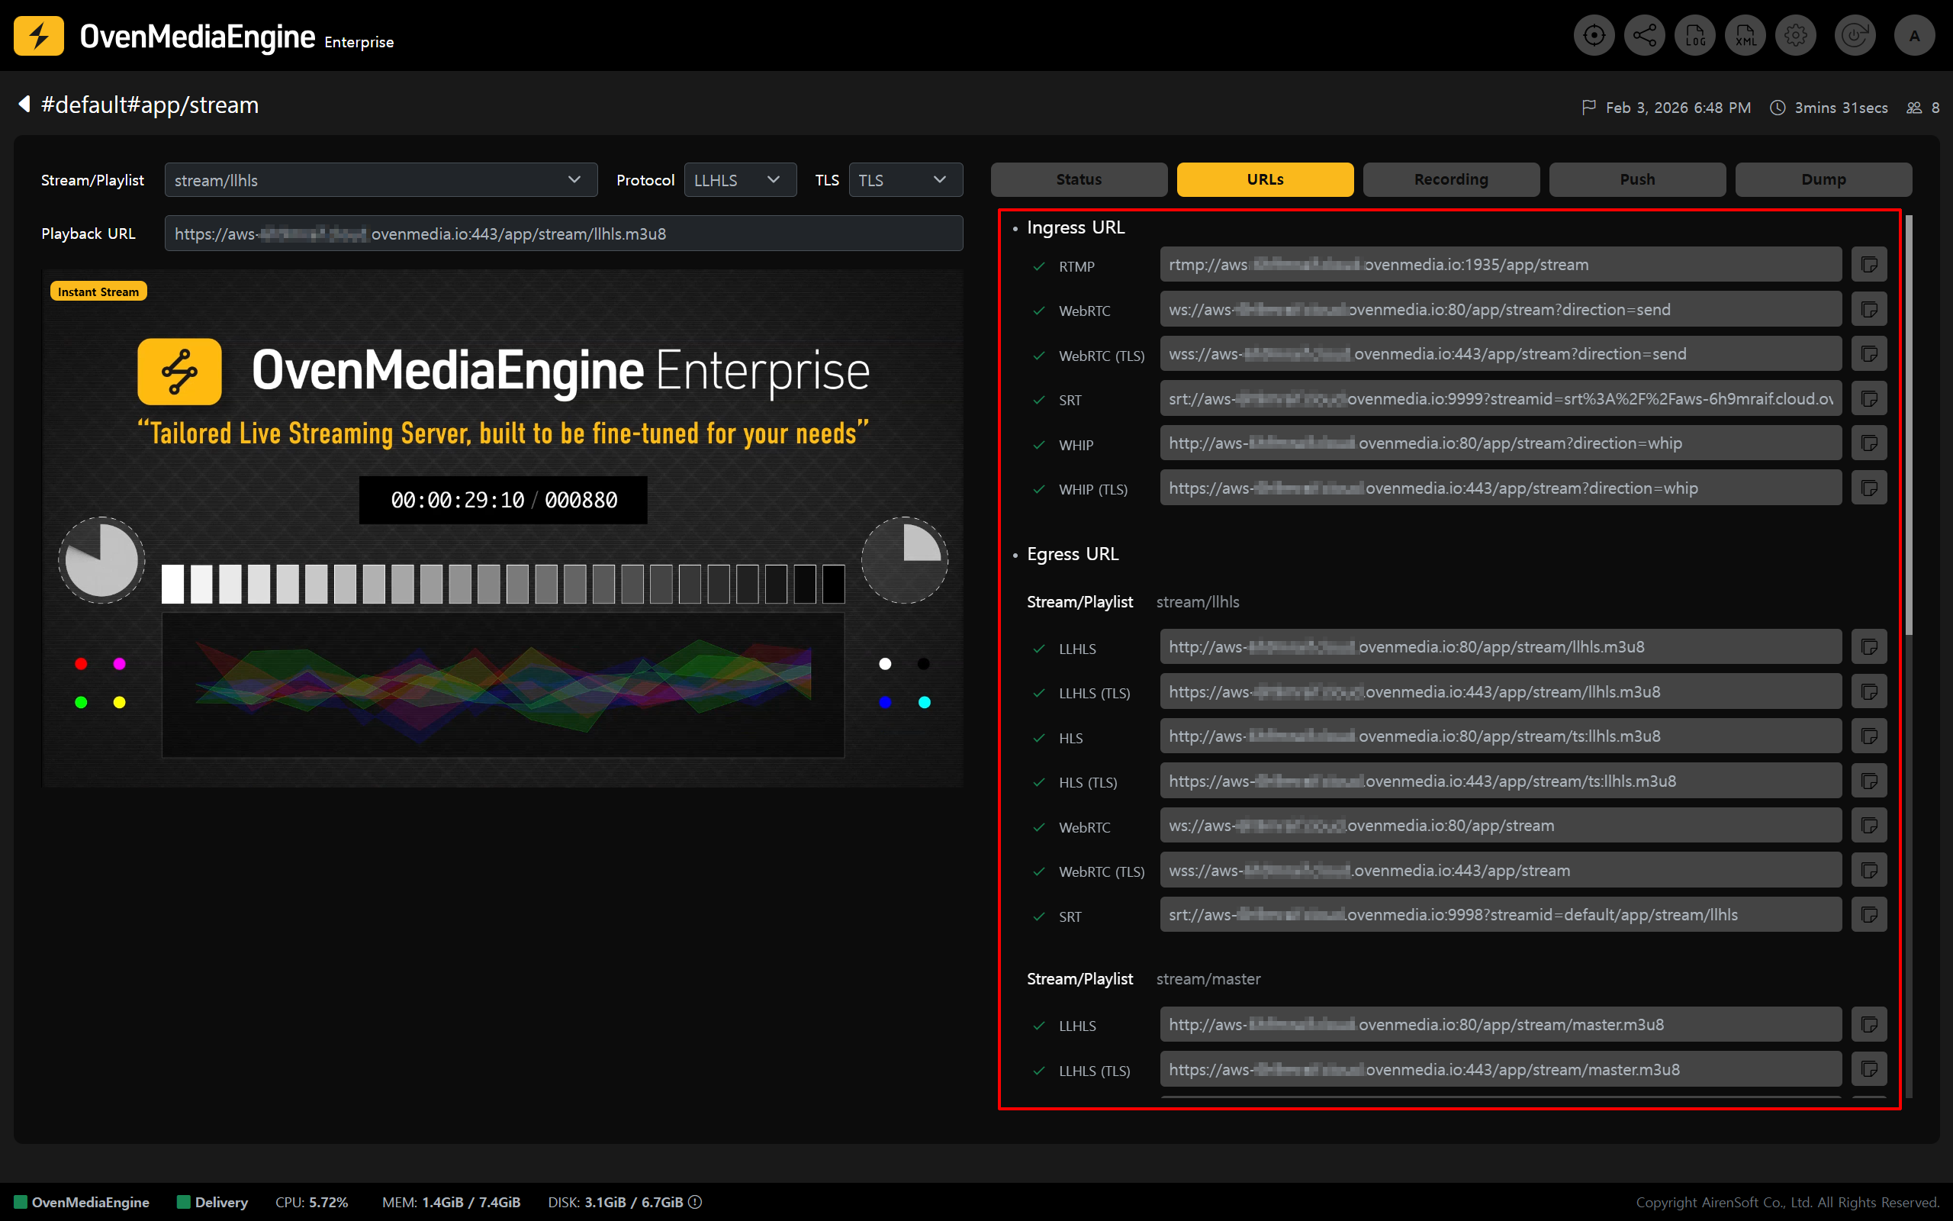Open the LOG file viewer icon
Viewport: 1953px width, 1221px height.
pyautogui.click(x=1694, y=36)
